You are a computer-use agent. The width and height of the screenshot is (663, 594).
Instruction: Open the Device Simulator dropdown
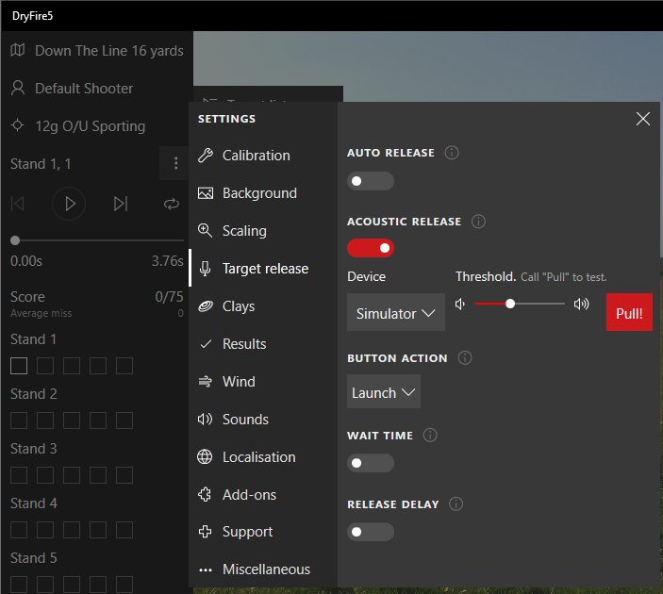(x=395, y=313)
